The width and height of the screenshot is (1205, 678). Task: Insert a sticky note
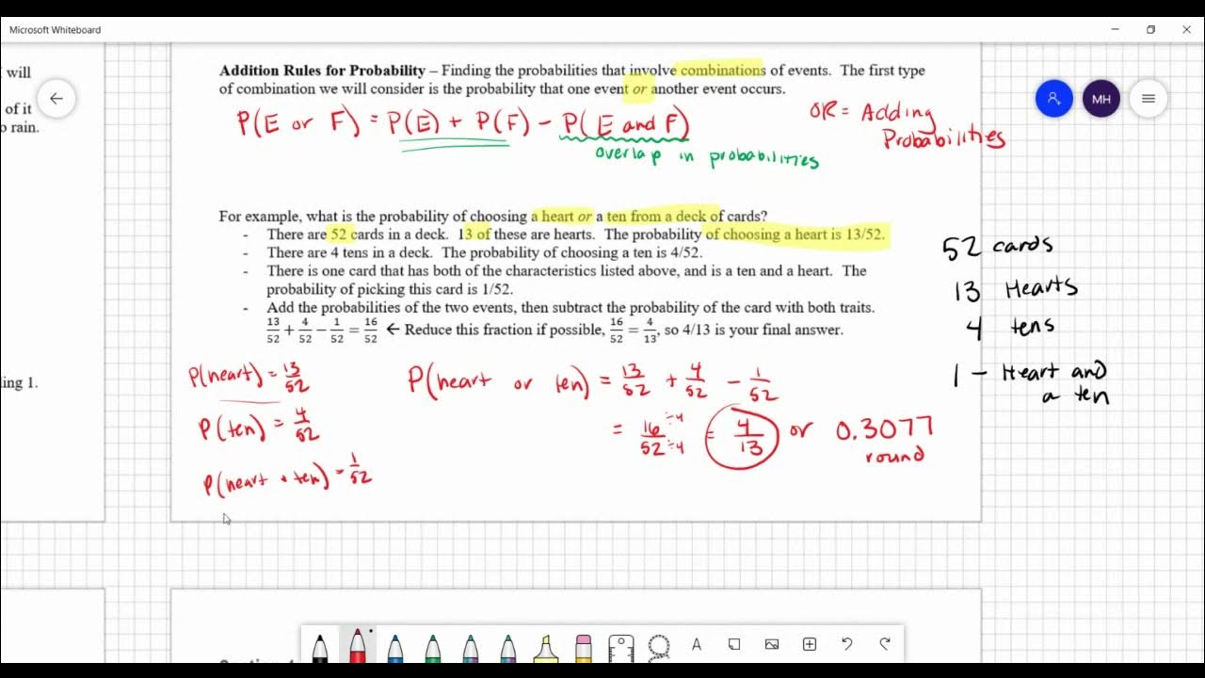click(x=734, y=644)
